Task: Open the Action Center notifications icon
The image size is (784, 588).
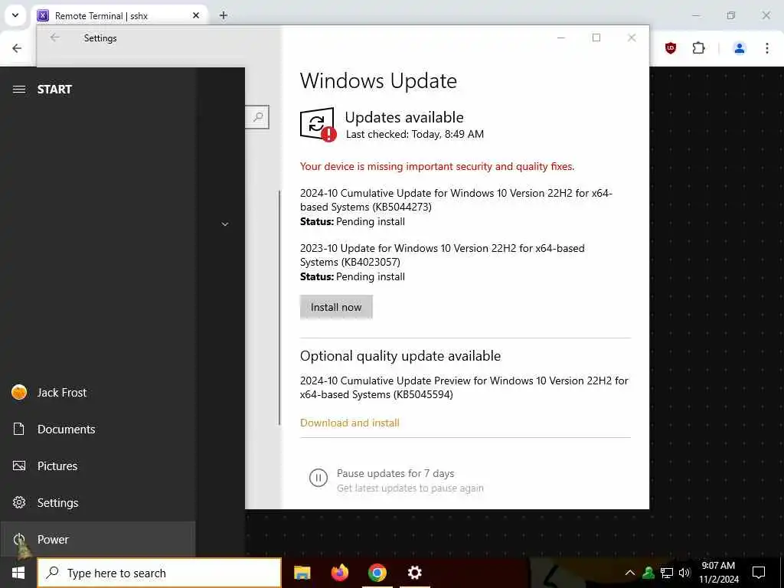Action: coord(759,573)
